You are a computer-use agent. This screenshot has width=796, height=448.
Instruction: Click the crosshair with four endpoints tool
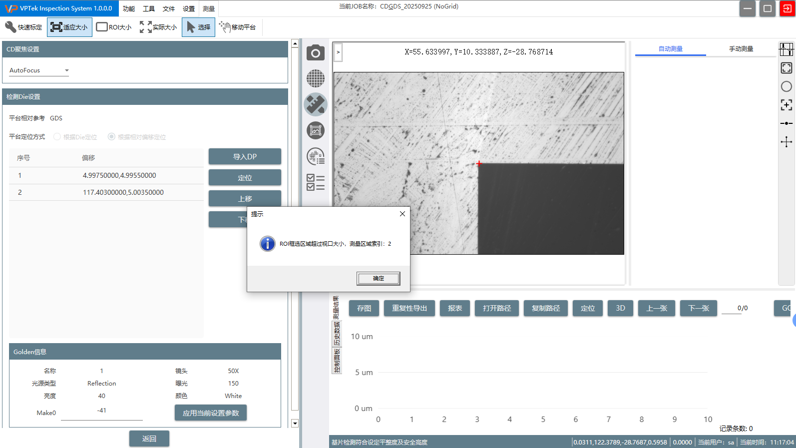point(786,142)
